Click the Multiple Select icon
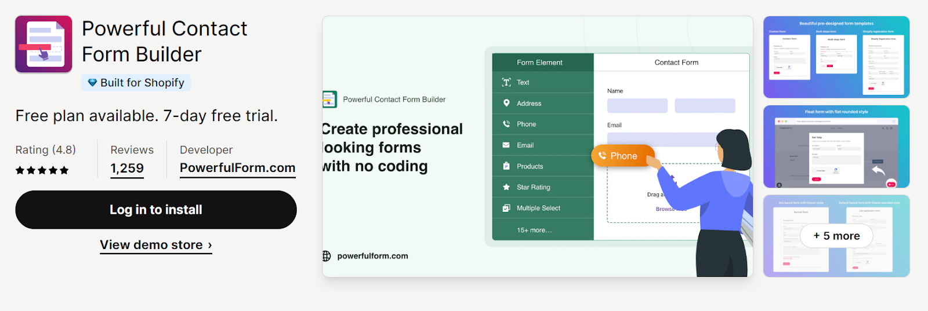 (x=506, y=208)
